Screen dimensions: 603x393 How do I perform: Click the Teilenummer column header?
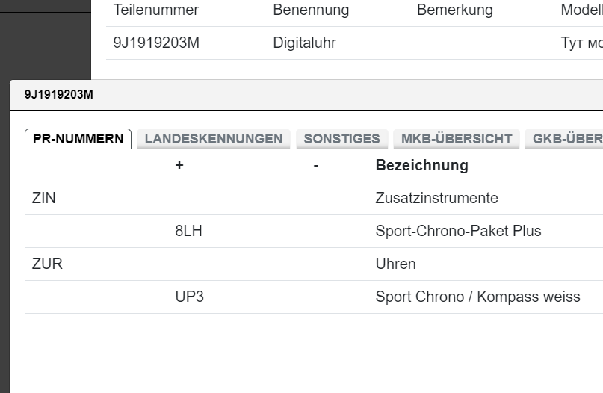tap(155, 10)
